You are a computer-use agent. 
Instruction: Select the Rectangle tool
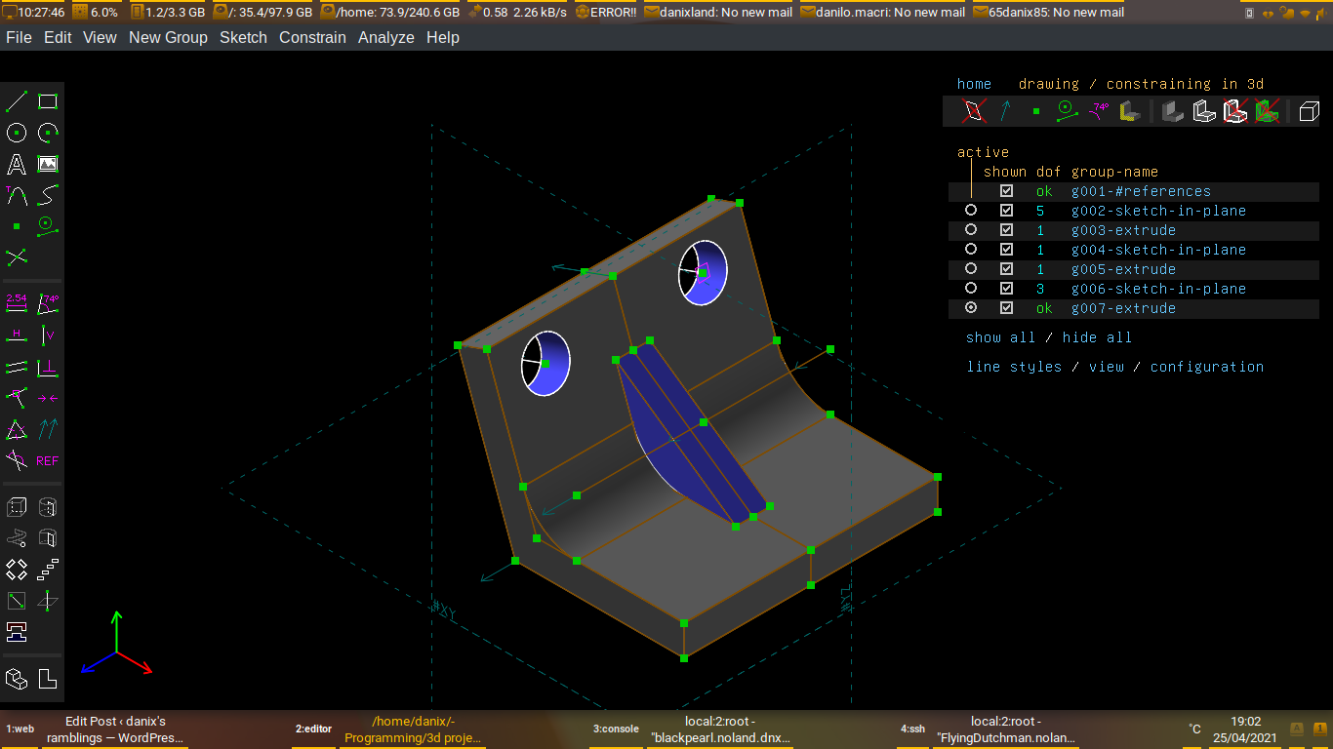47,100
